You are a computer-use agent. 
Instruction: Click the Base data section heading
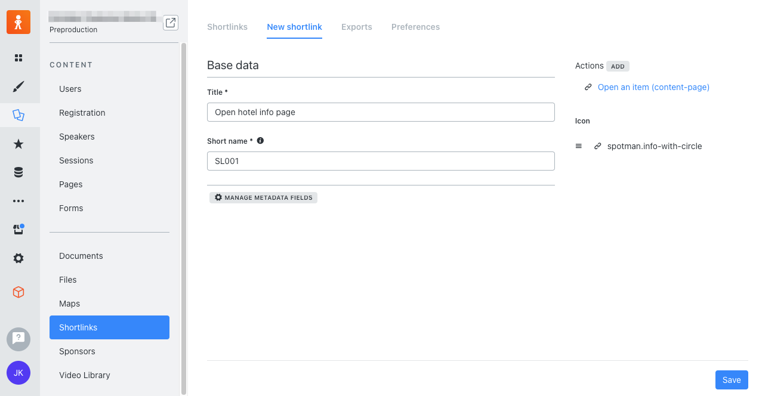233,66
